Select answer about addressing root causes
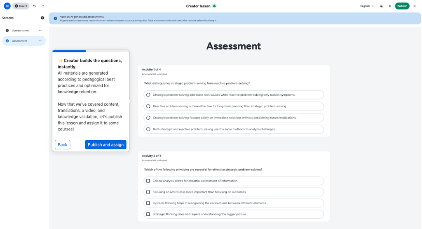The height and width of the screenshot is (229, 422). [148, 95]
